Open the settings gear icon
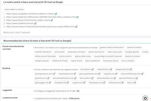This screenshot has height=101, width=151. (x=145, y=98)
